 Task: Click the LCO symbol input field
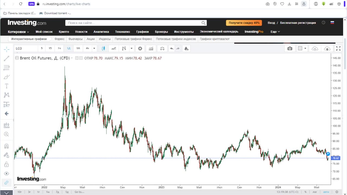click(26, 48)
